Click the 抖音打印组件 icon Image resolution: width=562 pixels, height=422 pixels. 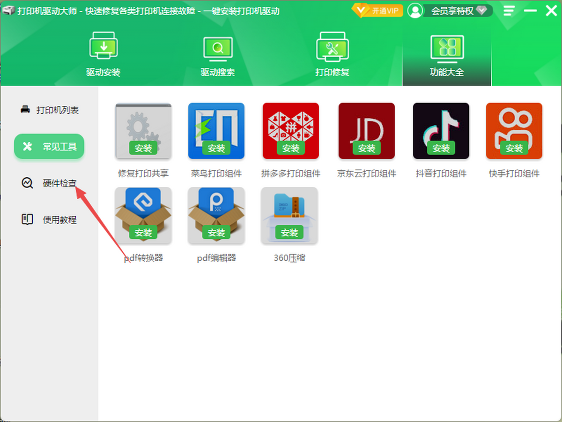pos(441,131)
